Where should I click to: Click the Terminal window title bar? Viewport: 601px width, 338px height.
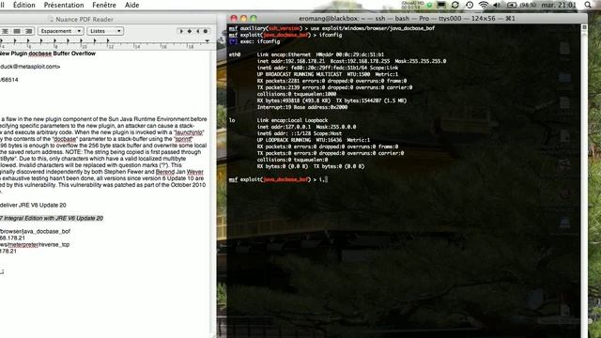tap(407, 19)
